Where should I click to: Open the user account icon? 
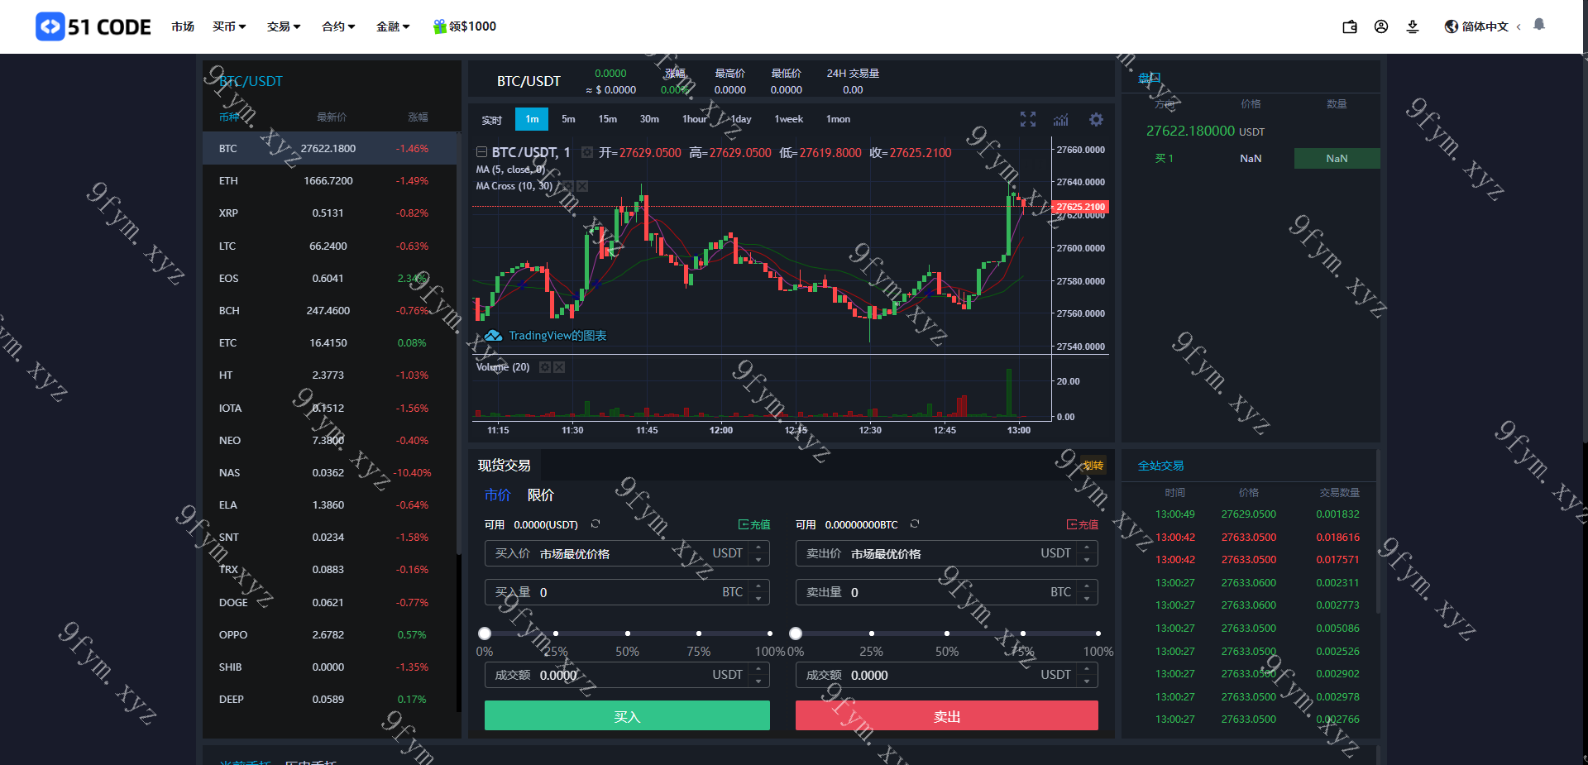pyautogui.click(x=1381, y=26)
